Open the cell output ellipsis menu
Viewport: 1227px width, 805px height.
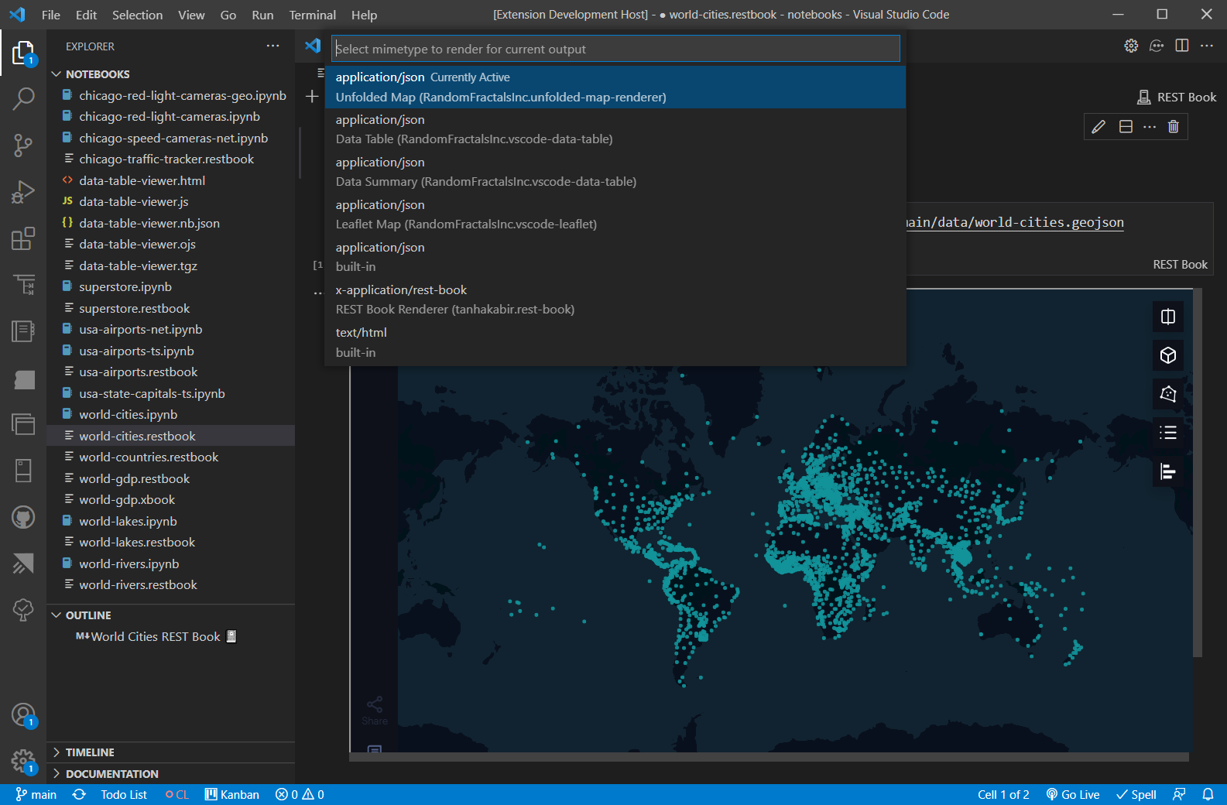(x=317, y=293)
